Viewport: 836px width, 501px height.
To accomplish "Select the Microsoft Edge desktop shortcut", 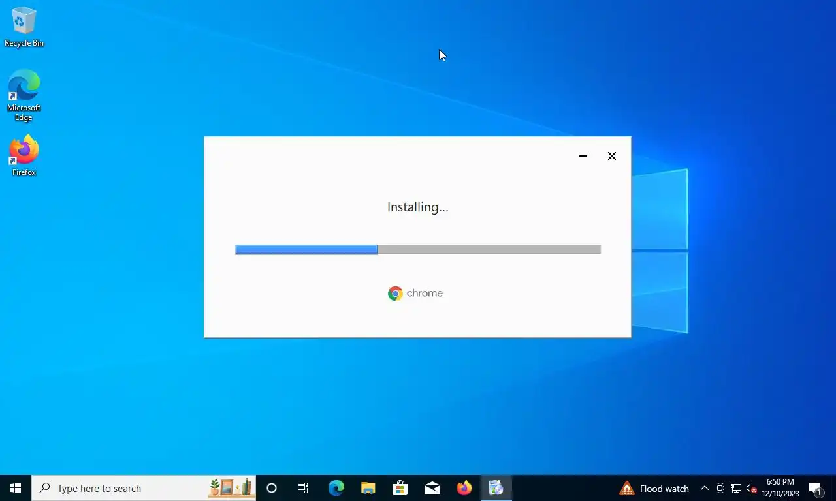I will click(24, 96).
